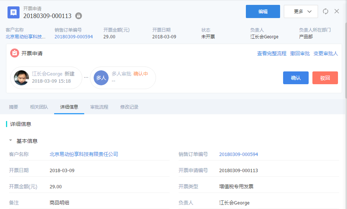Open sales order link 20180309-000594 in header
The height and width of the screenshot is (209, 347).
[x=74, y=37]
